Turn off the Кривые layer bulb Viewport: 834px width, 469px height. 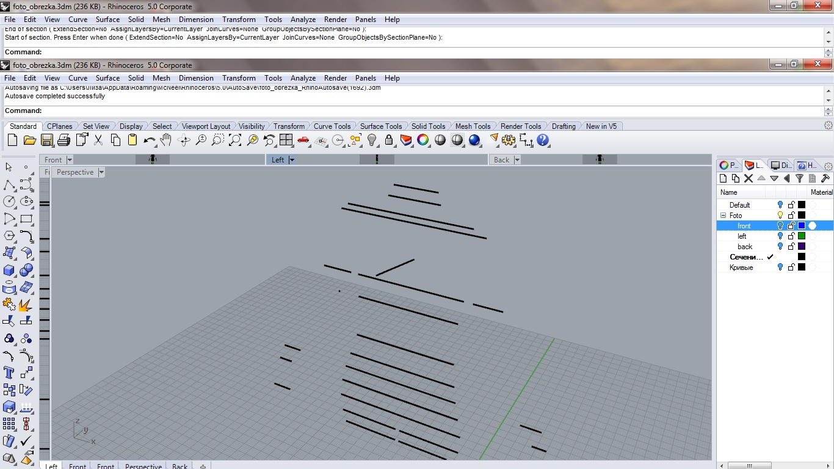click(780, 267)
